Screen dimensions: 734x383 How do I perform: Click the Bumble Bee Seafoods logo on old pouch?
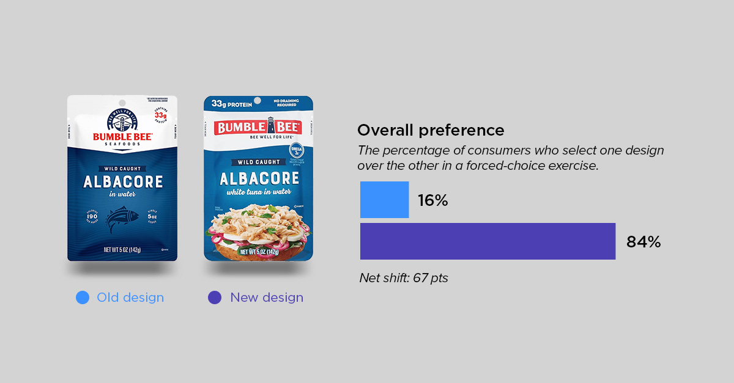pos(122,129)
